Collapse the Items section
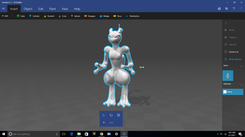Viewport: 245px width, 137px height. pos(242,66)
